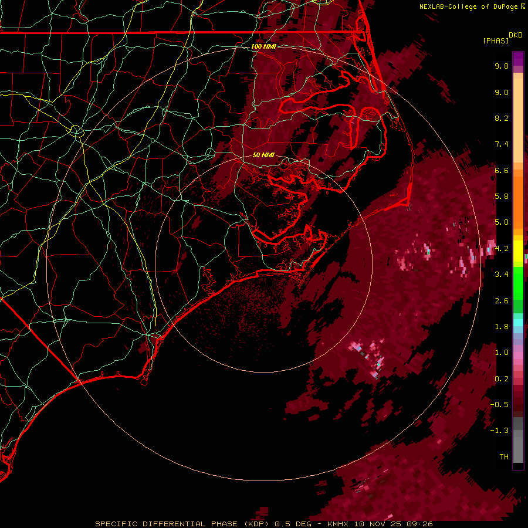
Task: Pick the orange swatch in the color bar
Action: coord(518,202)
